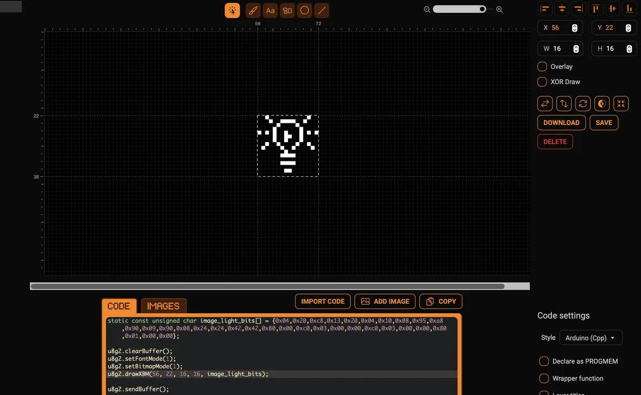Toggle Declare as PROGMEM option
This screenshot has width=641, height=395.
544,361
